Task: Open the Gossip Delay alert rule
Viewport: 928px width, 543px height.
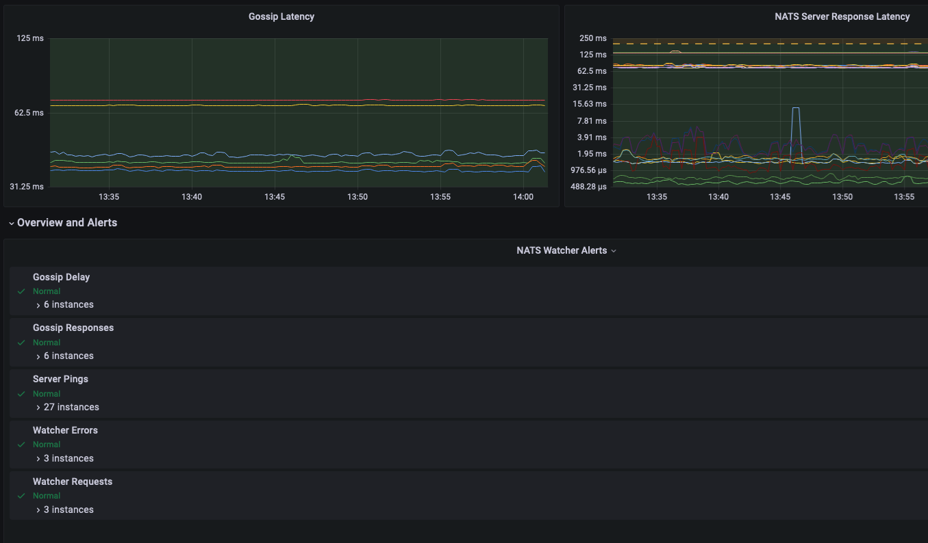Action: coord(61,277)
